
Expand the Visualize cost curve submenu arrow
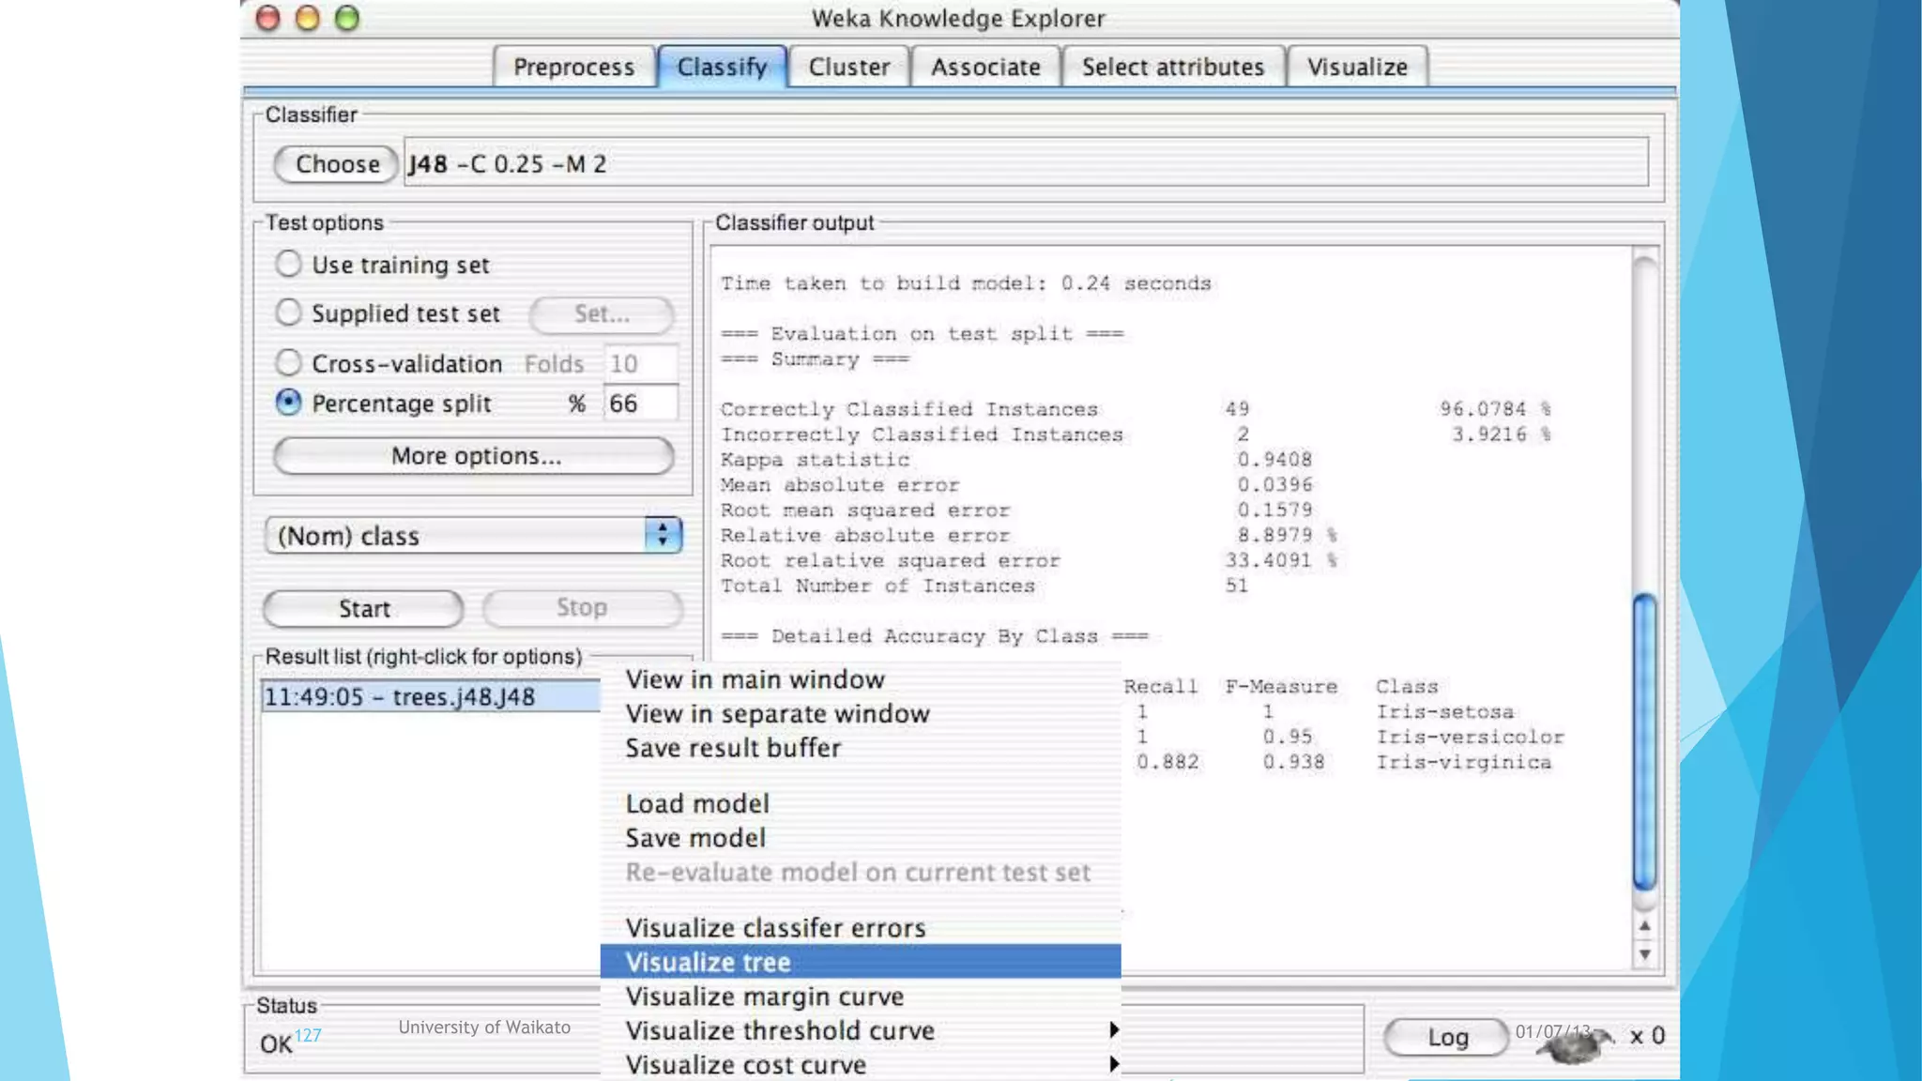pos(1113,1064)
